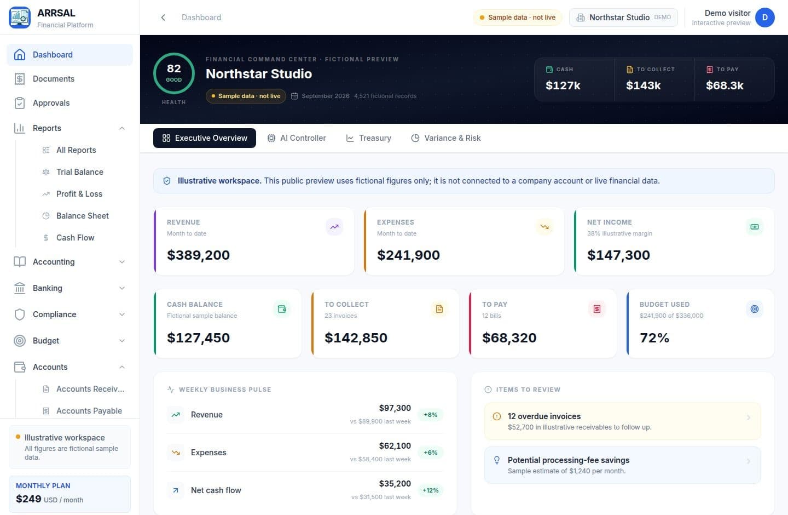Expand the Accounting section chevron

click(x=122, y=262)
